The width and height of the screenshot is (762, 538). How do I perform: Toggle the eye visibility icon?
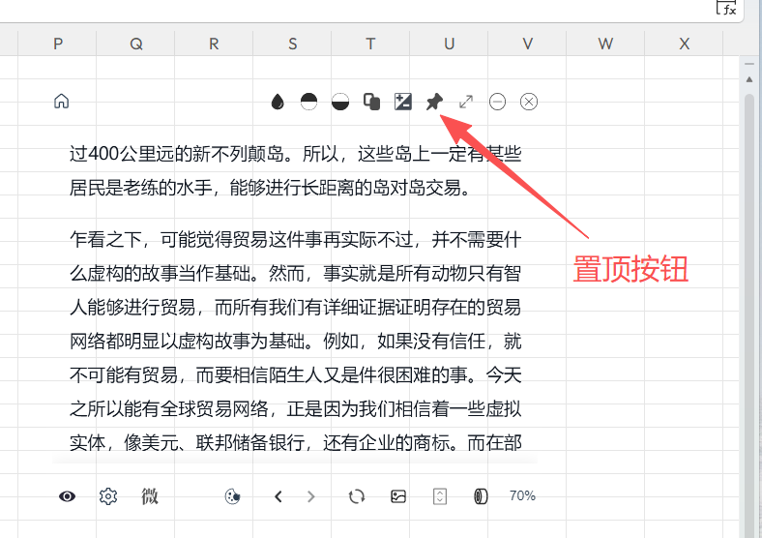coord(67,496)
